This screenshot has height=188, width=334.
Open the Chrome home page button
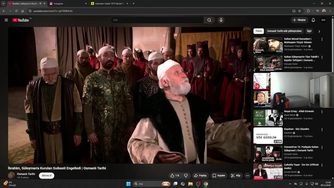click(x=23, y=11)
